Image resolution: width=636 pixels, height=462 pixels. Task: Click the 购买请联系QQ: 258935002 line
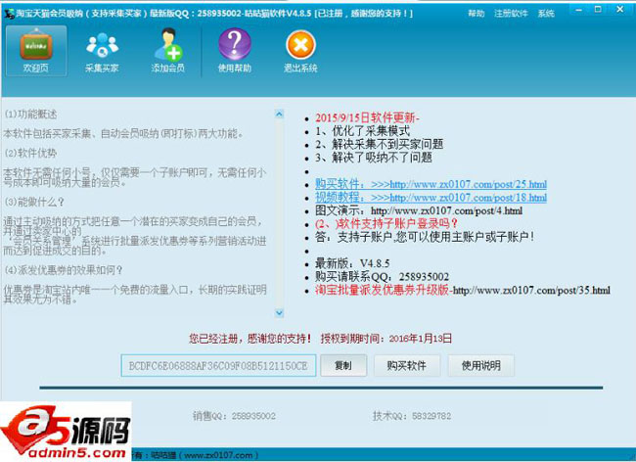coord(382,277)
